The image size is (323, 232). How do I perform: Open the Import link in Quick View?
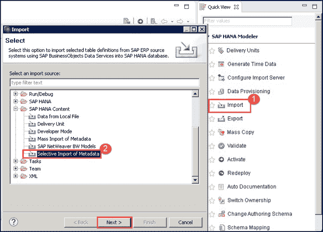coord(235,105)
